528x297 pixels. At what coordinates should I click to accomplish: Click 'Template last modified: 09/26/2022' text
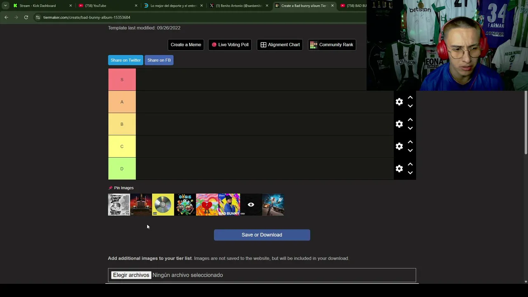click(x=144, y=28)
